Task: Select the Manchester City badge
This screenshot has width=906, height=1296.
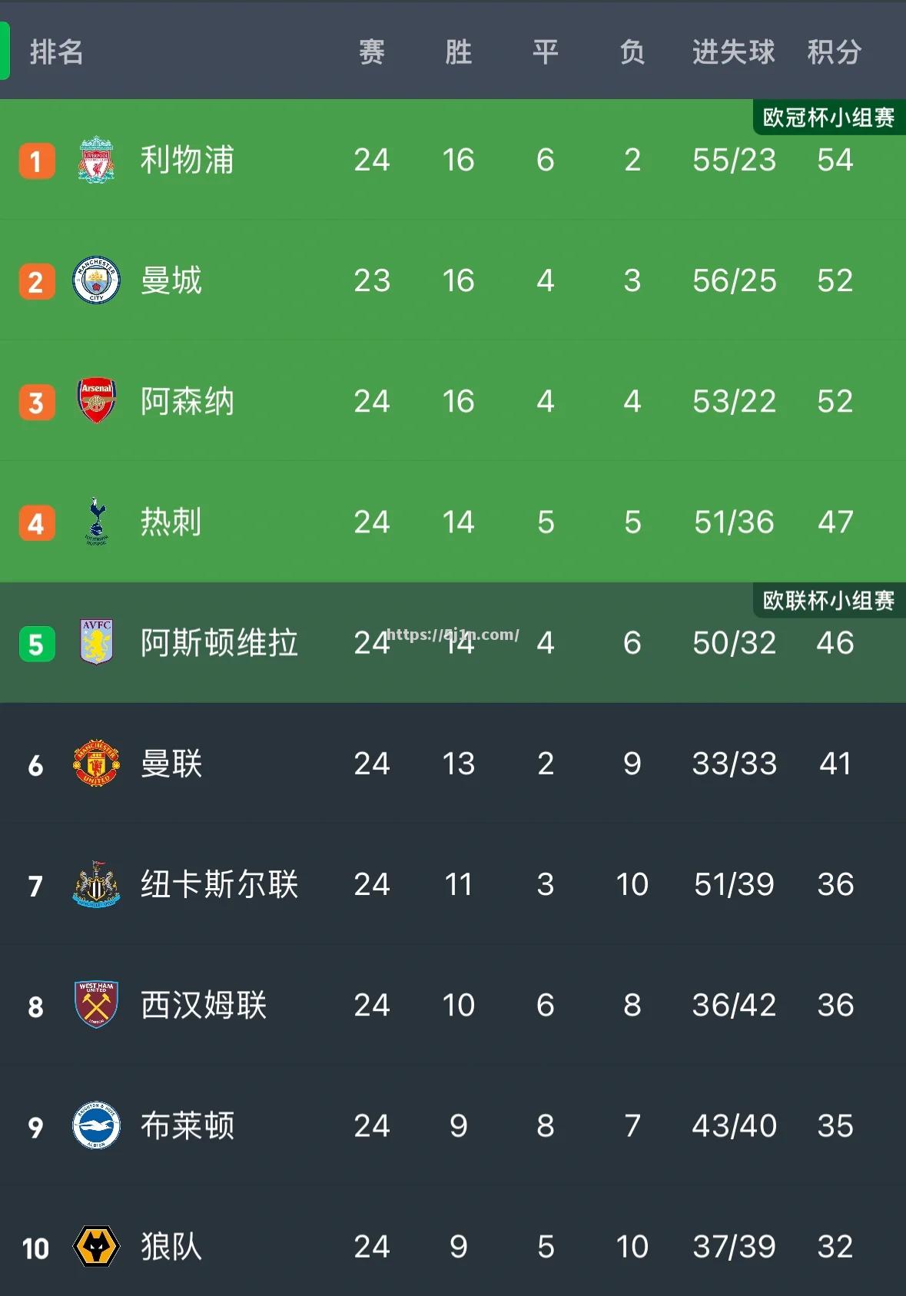Action: (x=96, y=280)
